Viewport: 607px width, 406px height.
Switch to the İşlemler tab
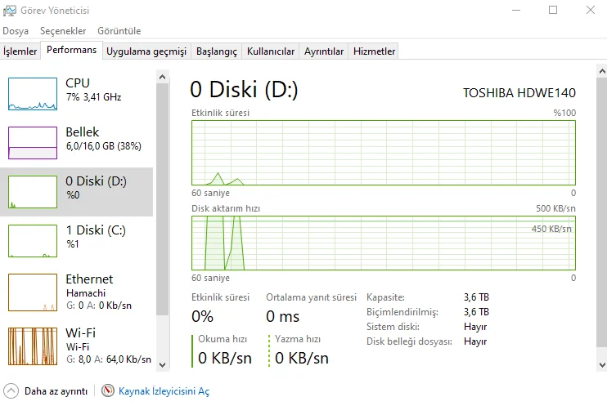pos(20,51)
